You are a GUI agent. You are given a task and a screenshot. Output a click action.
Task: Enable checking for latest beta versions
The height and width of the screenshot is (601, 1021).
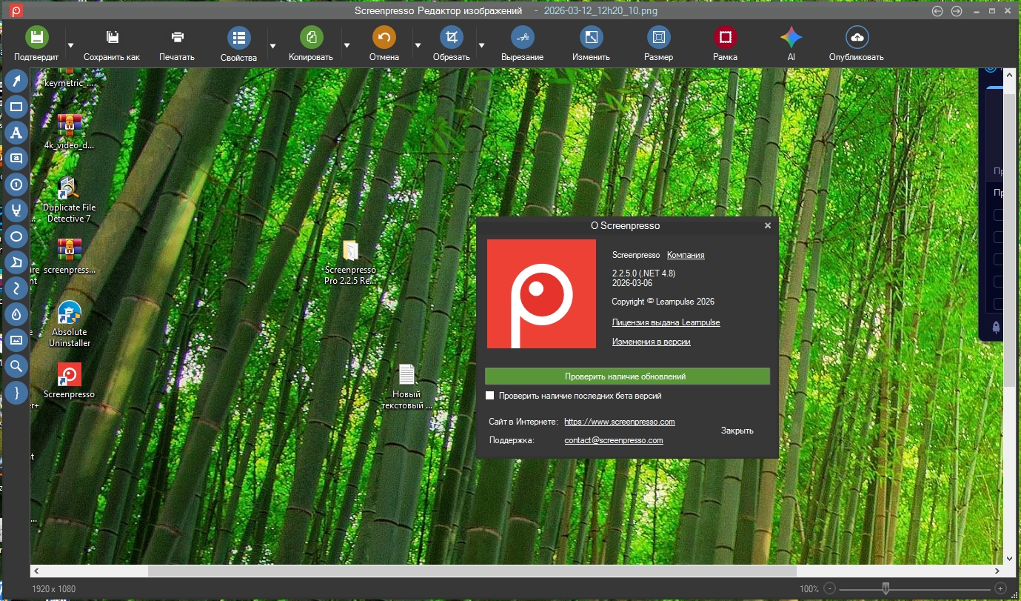click(489, 396)
